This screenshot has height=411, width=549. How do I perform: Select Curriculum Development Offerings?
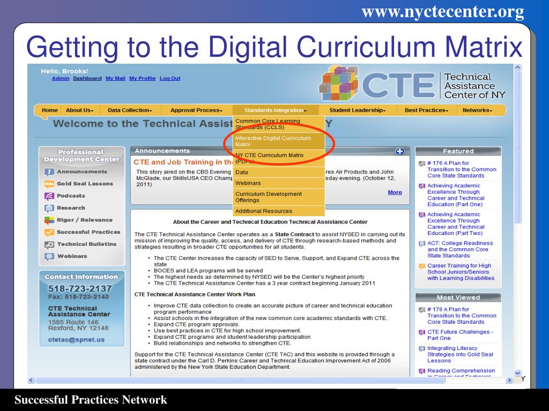pos(279,197)
